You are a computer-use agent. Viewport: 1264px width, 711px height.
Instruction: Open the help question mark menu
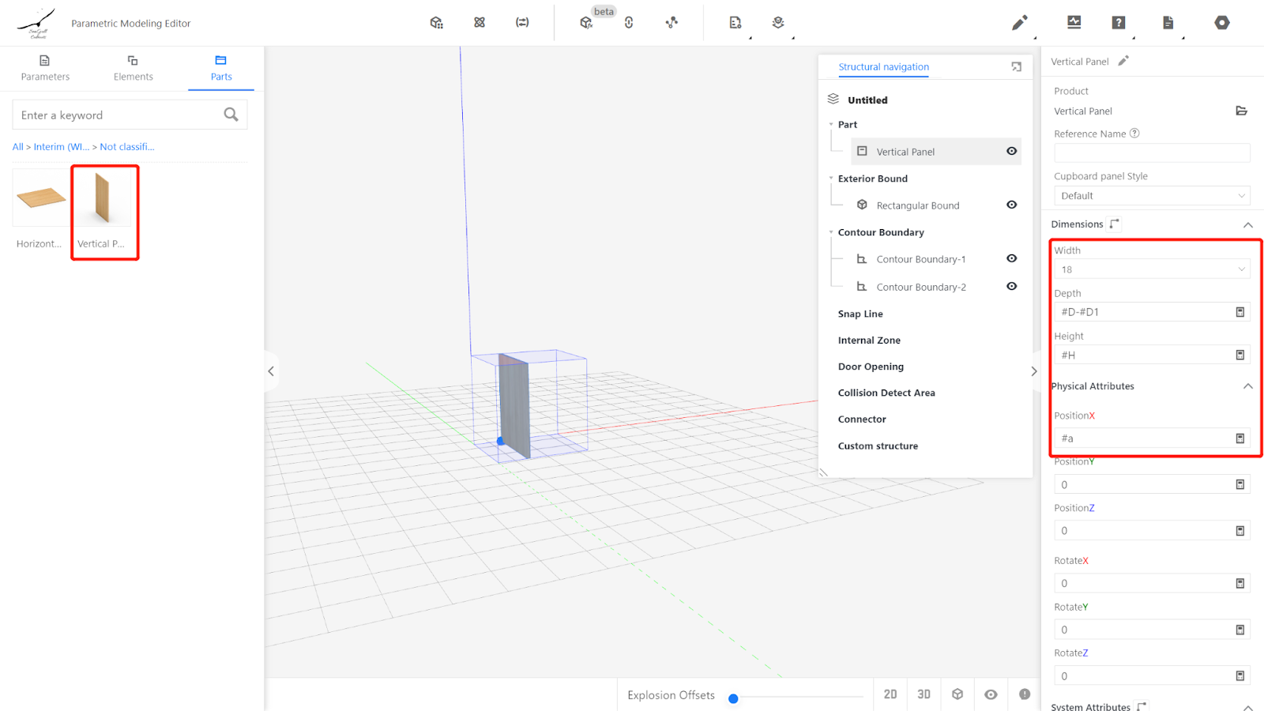coord(1119,23)
